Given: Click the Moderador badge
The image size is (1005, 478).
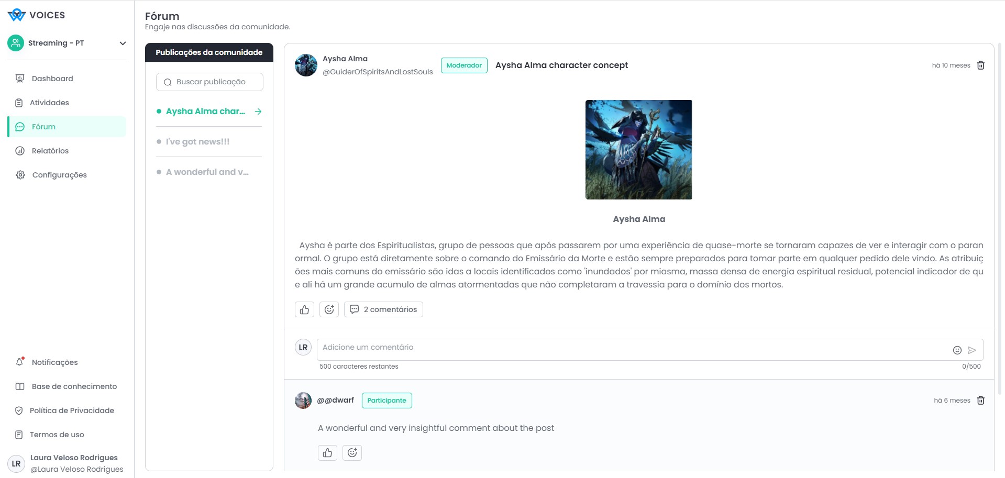Looking at the screenshot, I should pos(464,65).
